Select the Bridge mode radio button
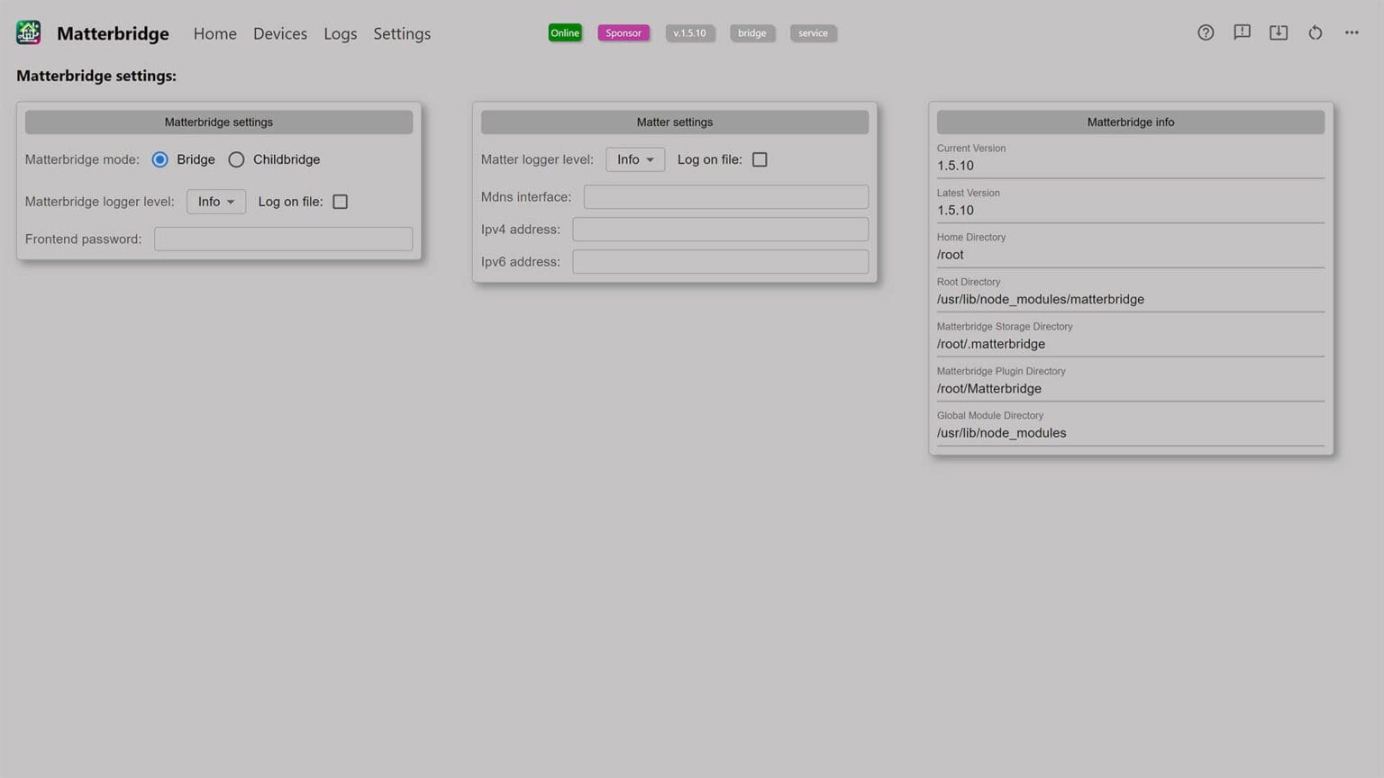1384x778 pixels. pos(159,158)
